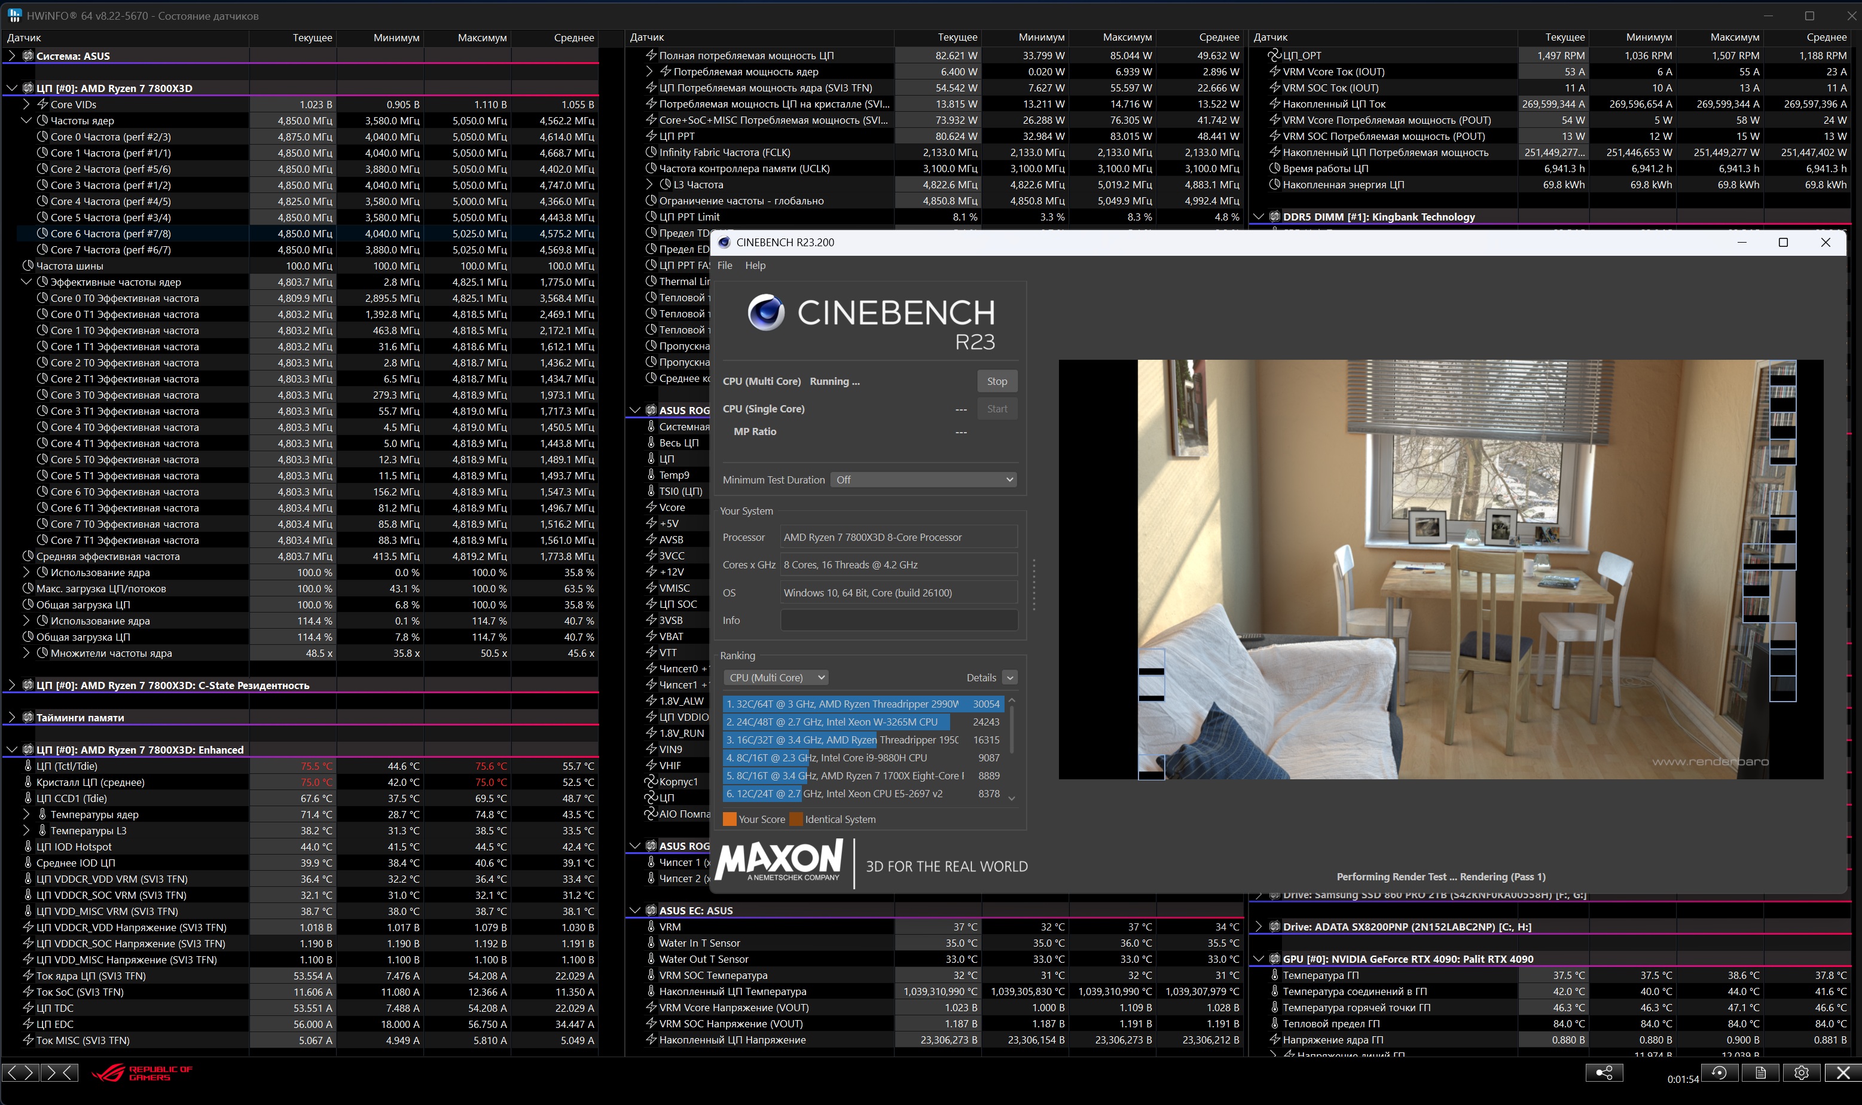
Task: Click the Info text field
Action: click(x=898, y=620)
